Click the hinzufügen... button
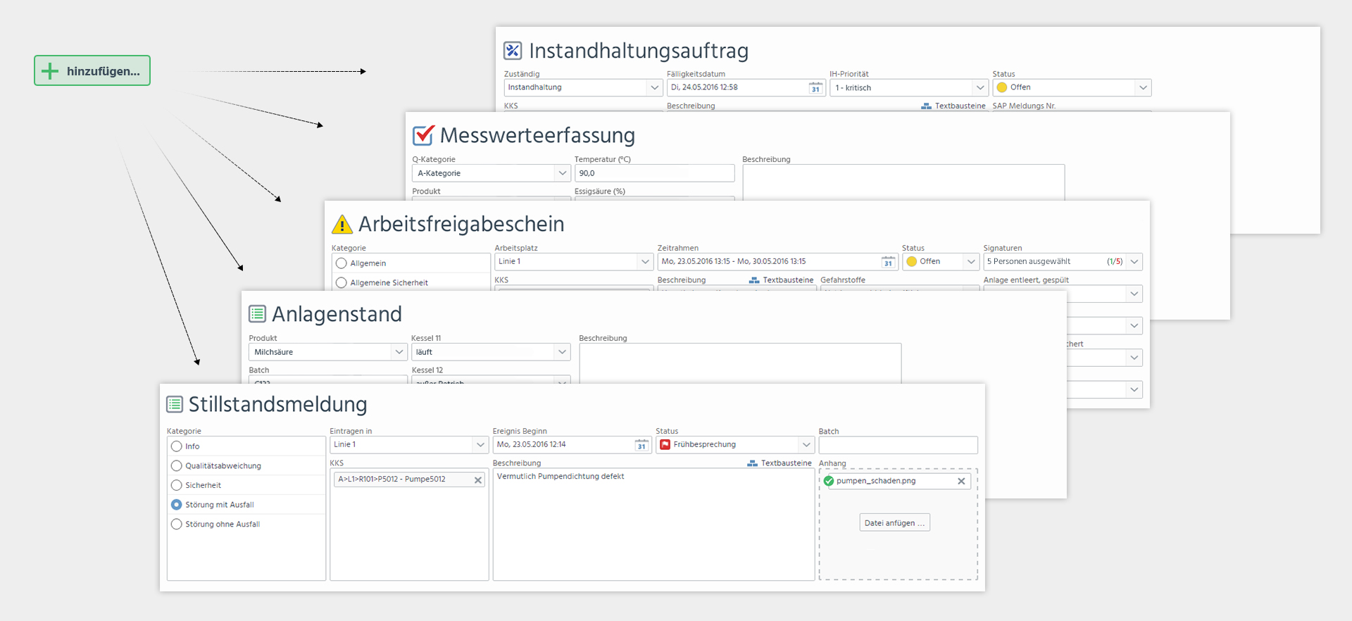This screenshot has height=621, width=1352. [x=92, y=70]
